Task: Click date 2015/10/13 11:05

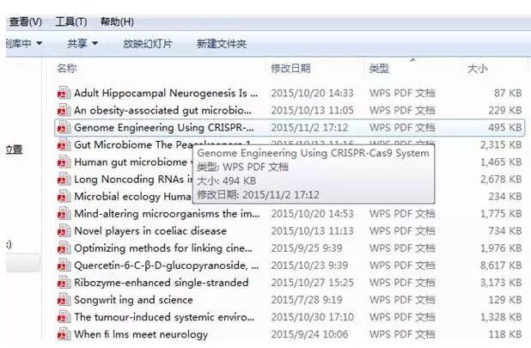Action: pyautogui.click(x=312, y=110)
